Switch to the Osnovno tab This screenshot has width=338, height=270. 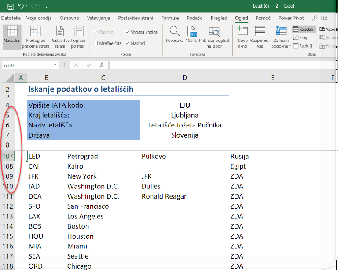[x=70, y=18]
